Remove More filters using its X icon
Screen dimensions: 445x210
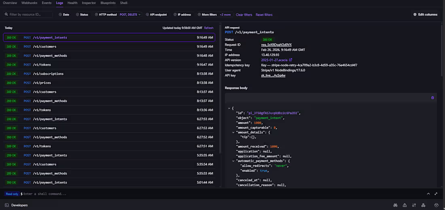pos(199,15)
